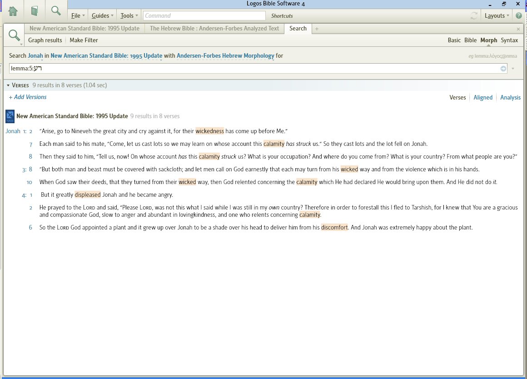Add a new tab with plus icon
The width and height of the screenshot is (527, 379).
317,29
